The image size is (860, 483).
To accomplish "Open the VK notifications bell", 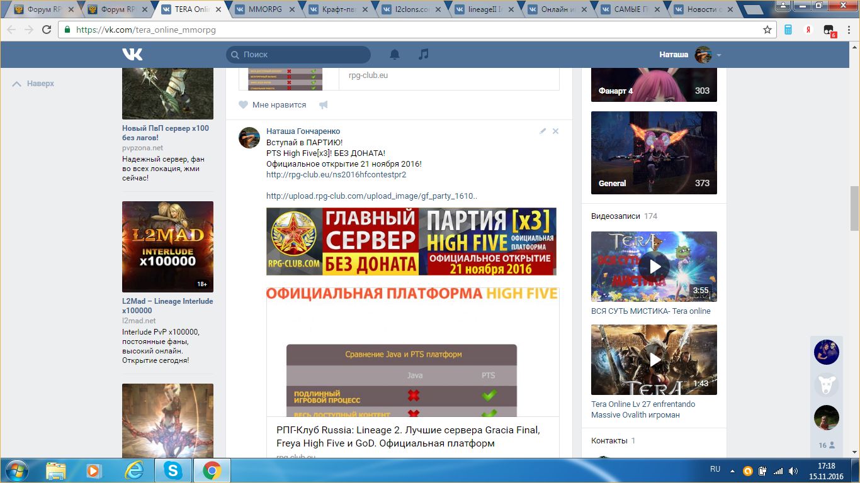I will (x=395, y=55).
